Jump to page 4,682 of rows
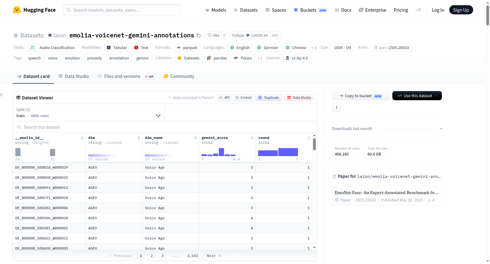Image resolution: width=490 pixels, height=264 pixels. pos(193,256)
